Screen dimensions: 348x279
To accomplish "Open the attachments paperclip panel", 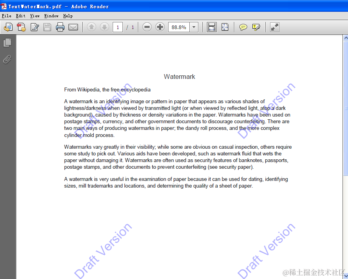I will point(7,59).
